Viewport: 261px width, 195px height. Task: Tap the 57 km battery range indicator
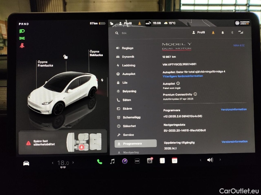(98, 23)
